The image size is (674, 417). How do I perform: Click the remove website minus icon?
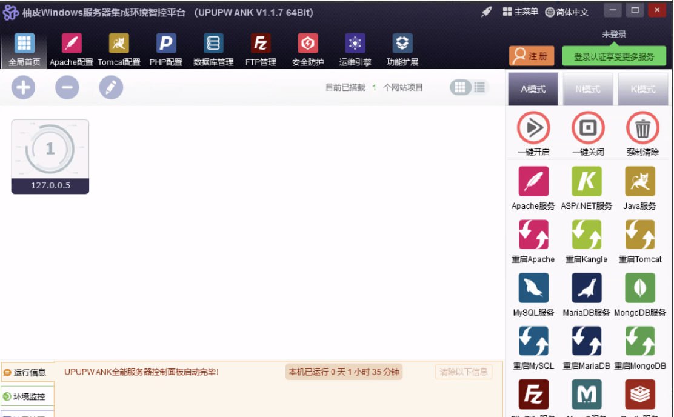[67, 88]
